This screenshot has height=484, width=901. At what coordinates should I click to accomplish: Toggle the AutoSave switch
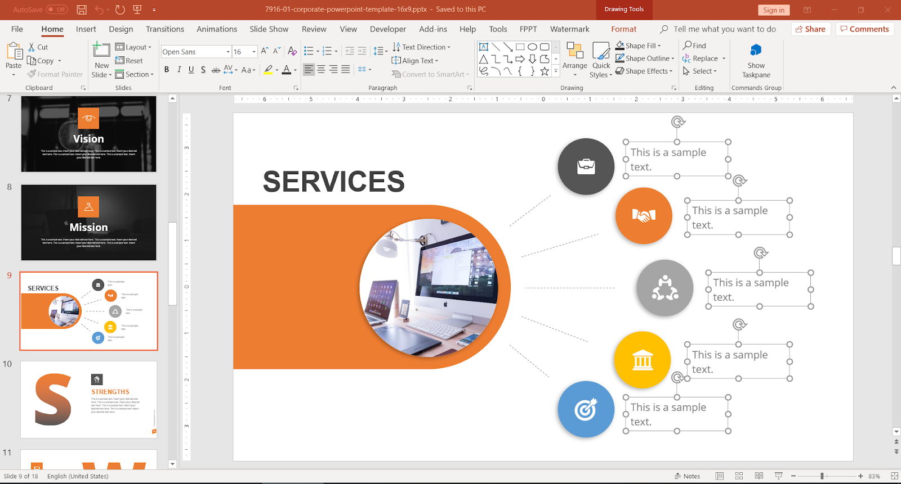(x=57, y=10)
